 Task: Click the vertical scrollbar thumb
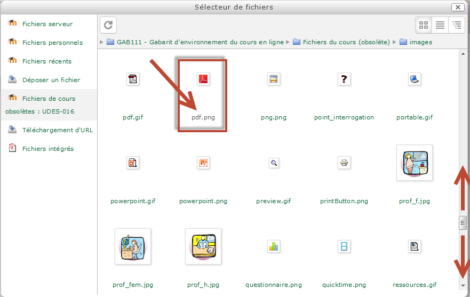(463, 224)
